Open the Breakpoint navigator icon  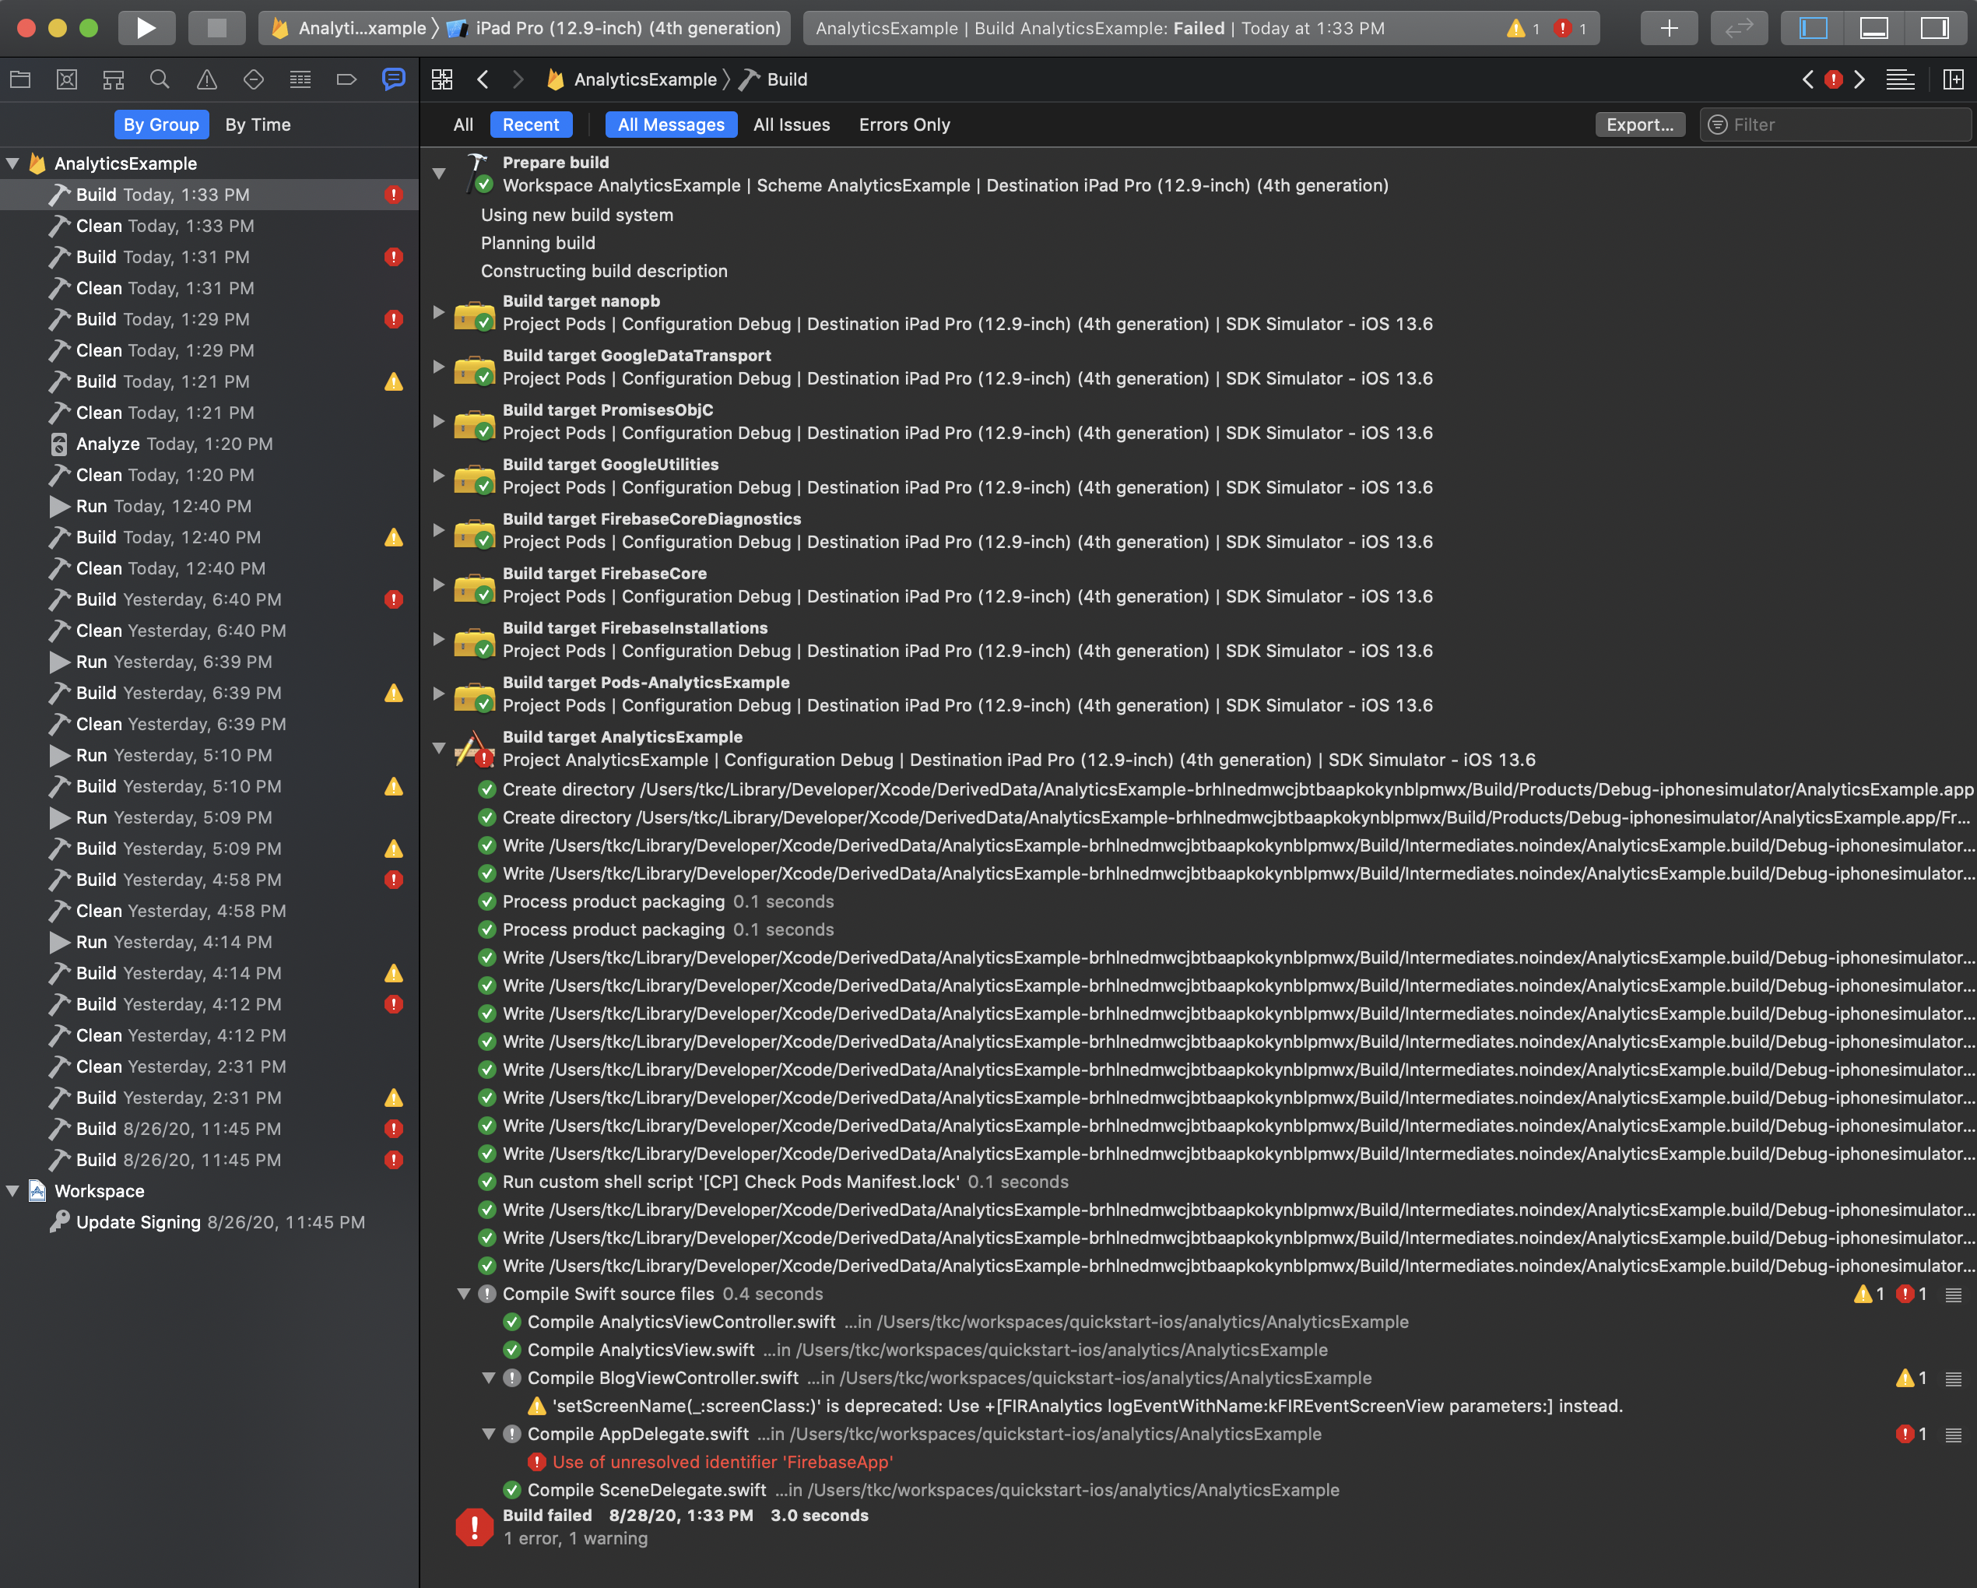click(346, 79)
